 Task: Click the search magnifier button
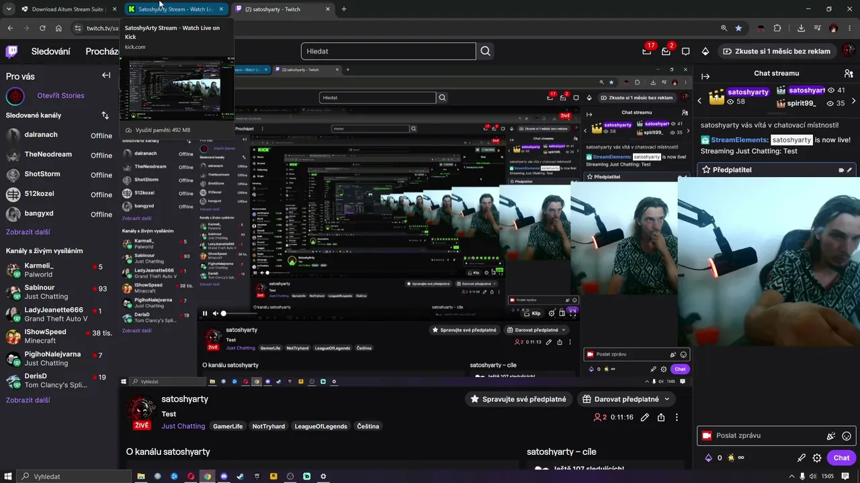coord(485,51)
